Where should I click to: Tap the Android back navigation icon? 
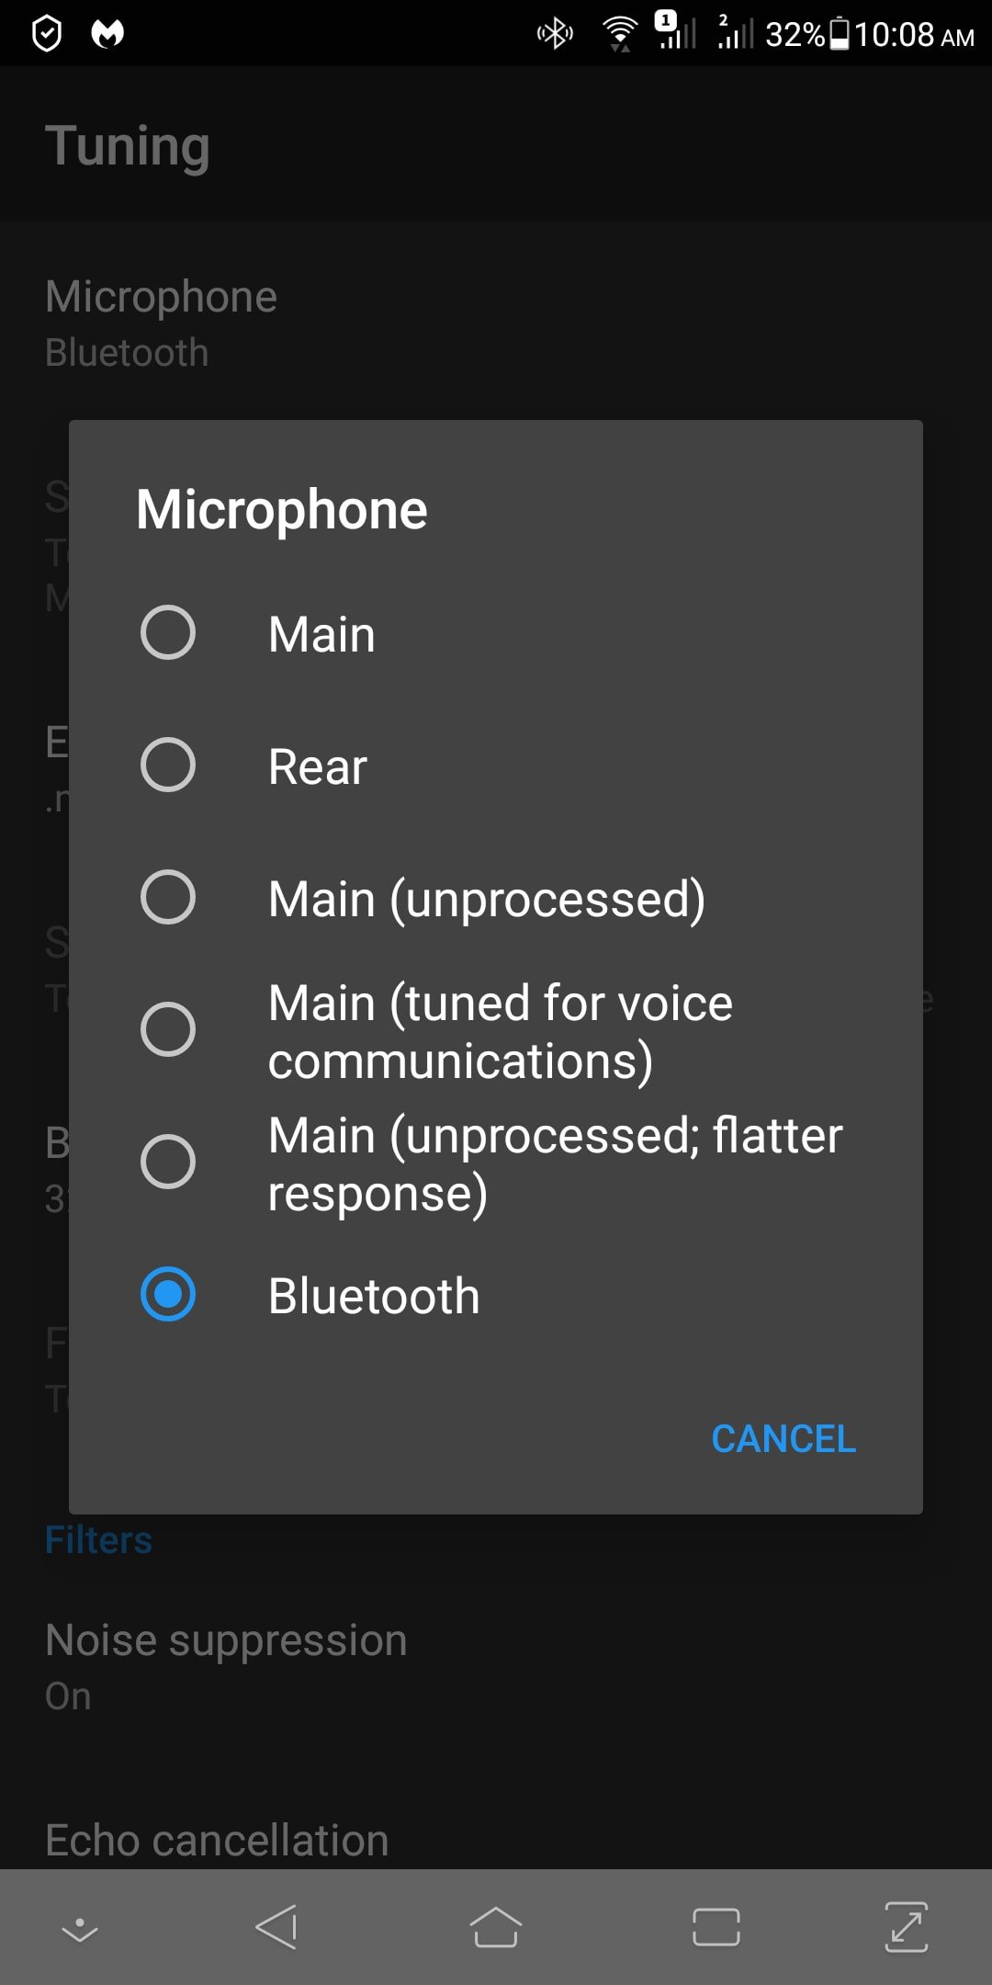point(276,1927)
